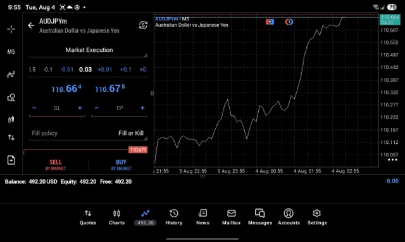Tap the trade arrows icon in sidebar
Screen dimensions: 405x242
(x=11, y=137)
